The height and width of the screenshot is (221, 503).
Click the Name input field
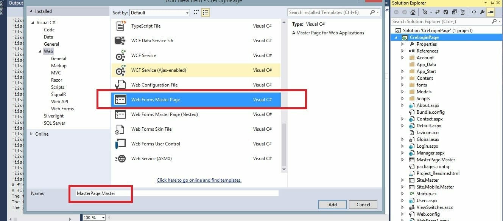click(176, 193)
